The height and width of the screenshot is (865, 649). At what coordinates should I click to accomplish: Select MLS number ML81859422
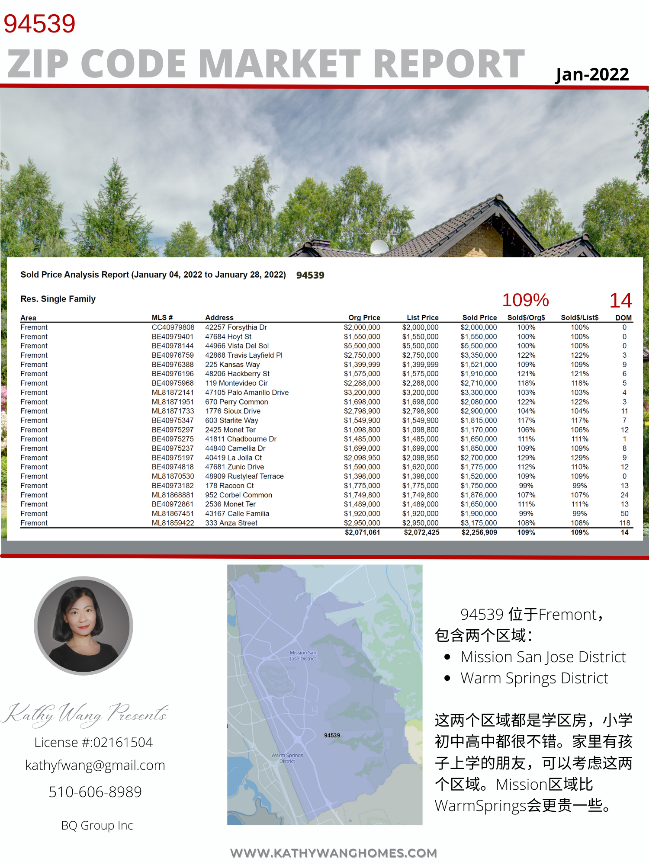tap(173, 523)
